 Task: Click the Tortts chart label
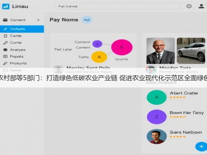click(83, 57)
